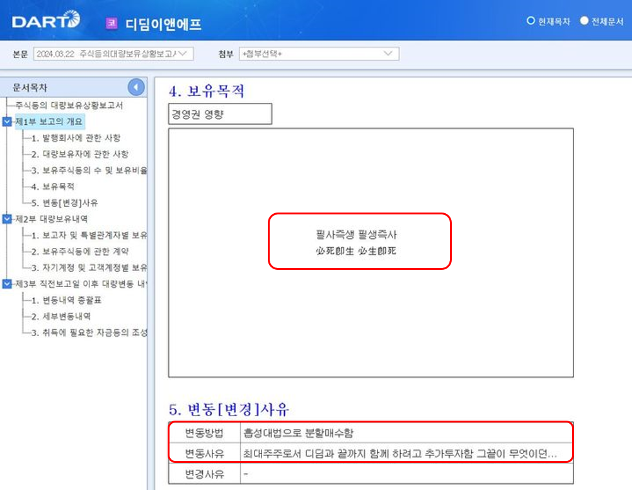This screenshot has width=632, height=490.
Task: Go to 4. 보유목적 in outline
Action: pos(53,186)
